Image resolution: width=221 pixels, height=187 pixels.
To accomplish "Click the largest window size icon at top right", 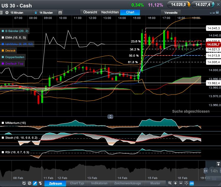I will pos(217,12).
